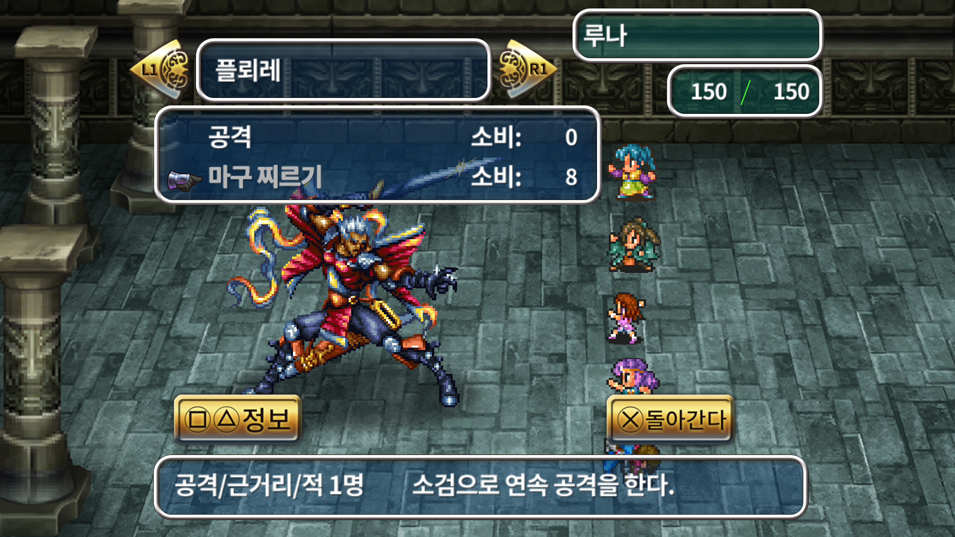Viewport: 955px width, 537px height.
Task: Click the R1 golden right arrow
Action: pos(527,70)
